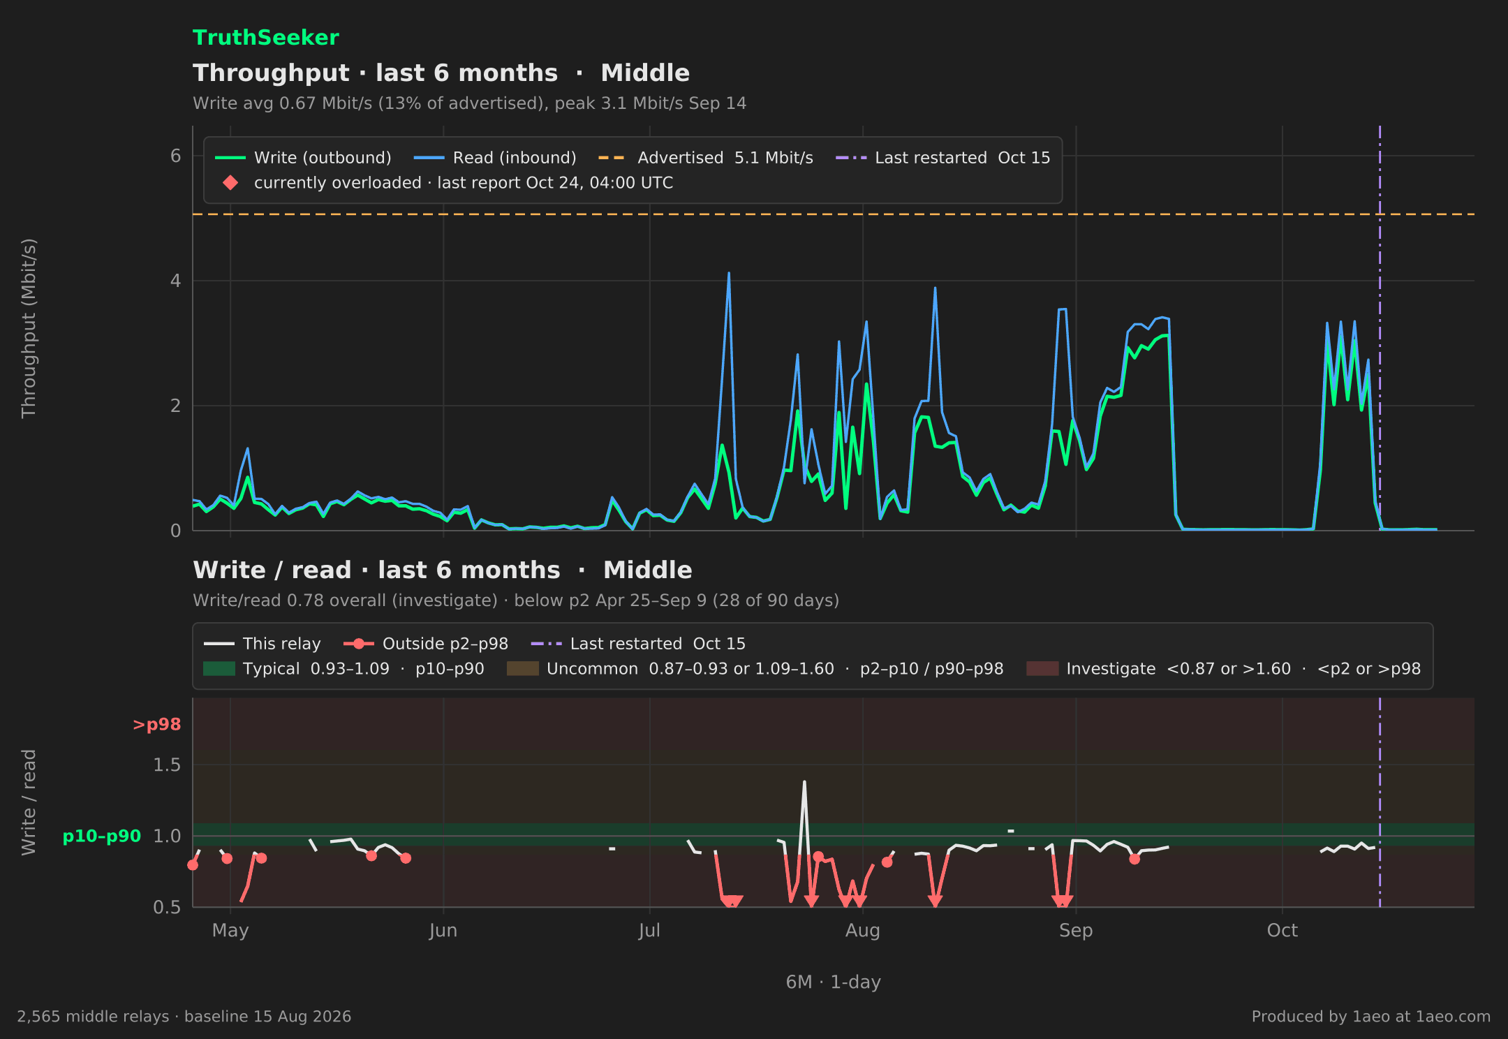Click the May x-axis label
Image resolution: width=1508 pixels, height=1039 pixels.
point(230,931)
